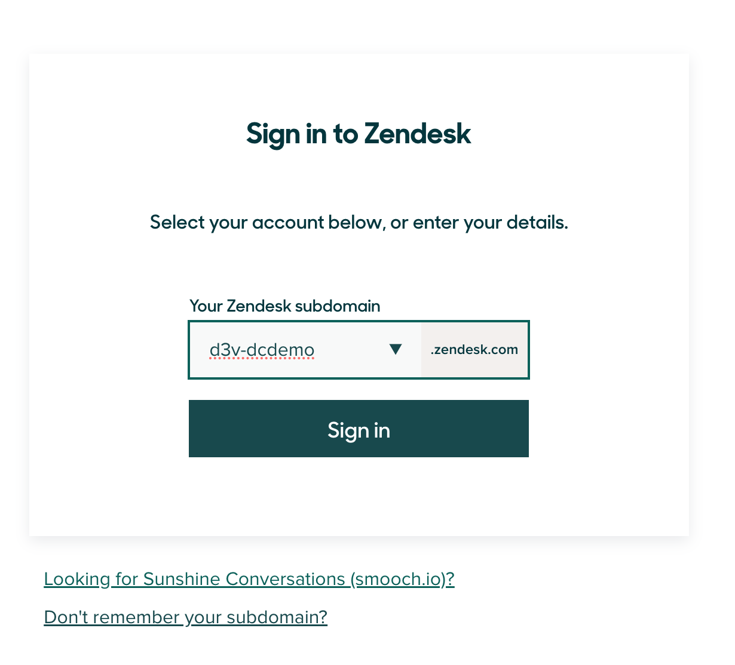Follow the "Don't remember your subdomain?" link

coord(186,617)
